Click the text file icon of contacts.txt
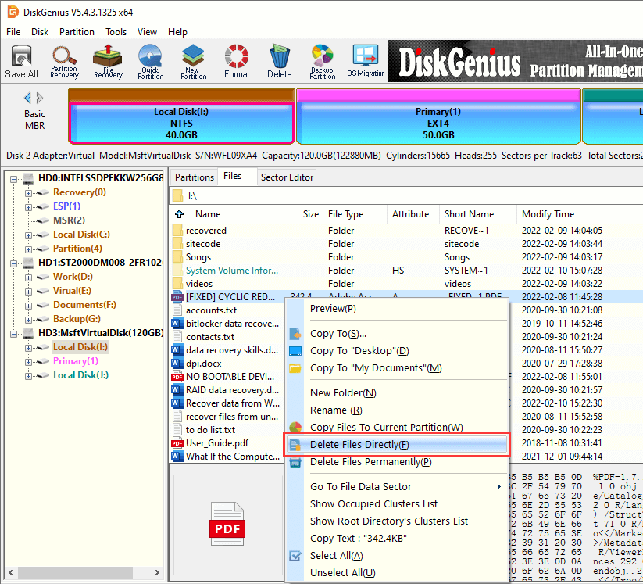 (177, 337)
